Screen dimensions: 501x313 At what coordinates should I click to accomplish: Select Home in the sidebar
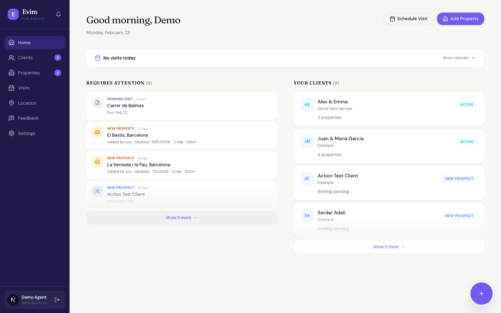tap(24, 42)
